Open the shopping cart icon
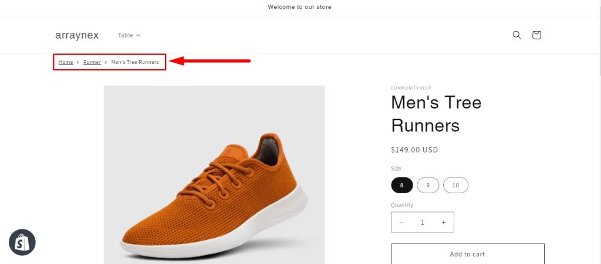Viewport: 601px width, 264px height. point(536,35)
